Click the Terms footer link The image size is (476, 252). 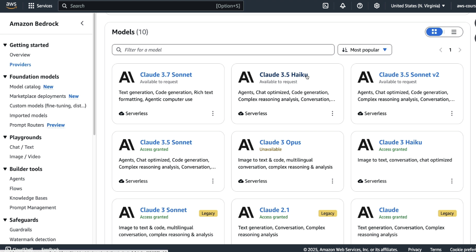tap(436, 250)
